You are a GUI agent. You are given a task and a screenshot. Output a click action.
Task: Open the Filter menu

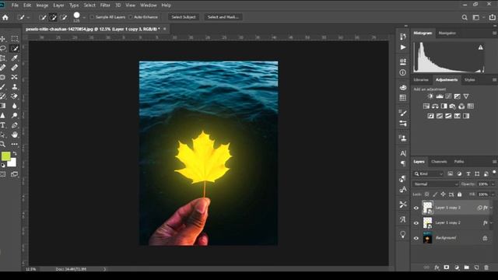(x=105, y=5)
